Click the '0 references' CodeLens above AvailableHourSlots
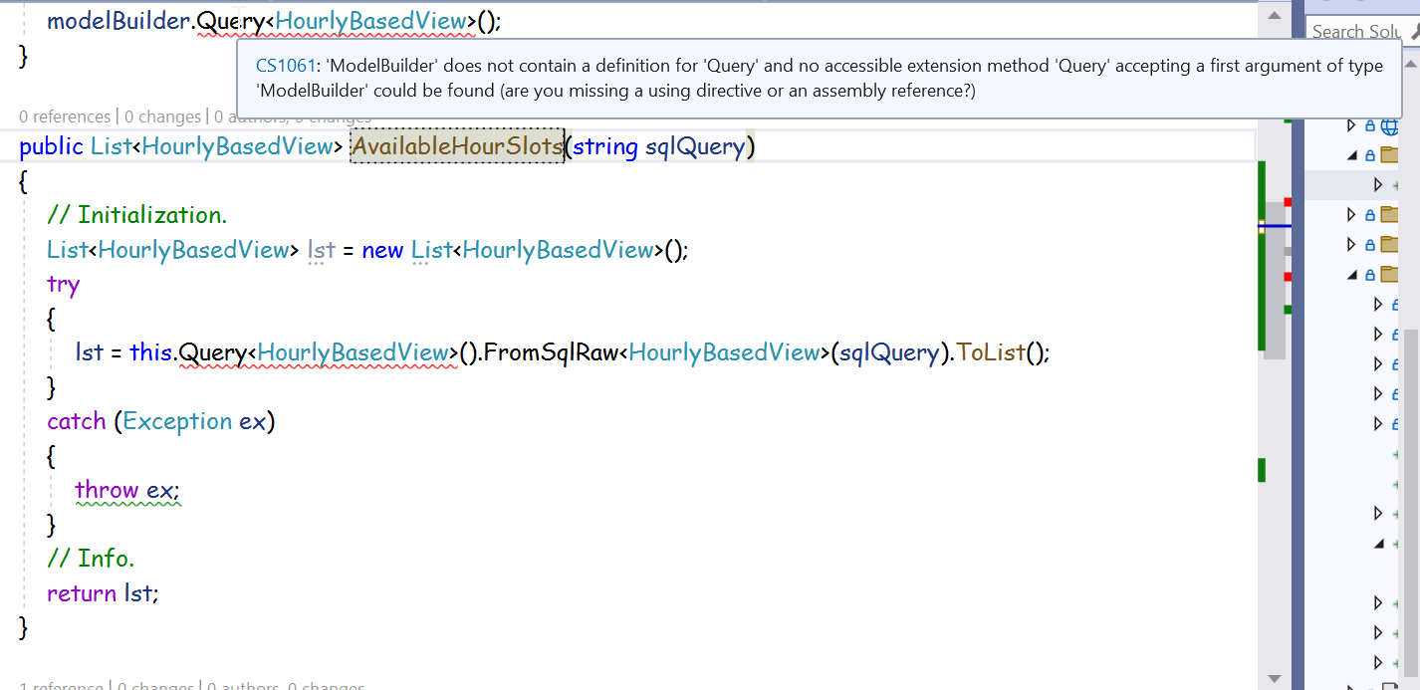This screenshot has height=690, width=1420. pyautogui.click(x=65, y=117)
